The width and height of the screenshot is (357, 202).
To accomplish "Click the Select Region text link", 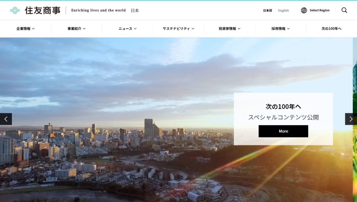I will pyautogui.click(x=319, y=10).
